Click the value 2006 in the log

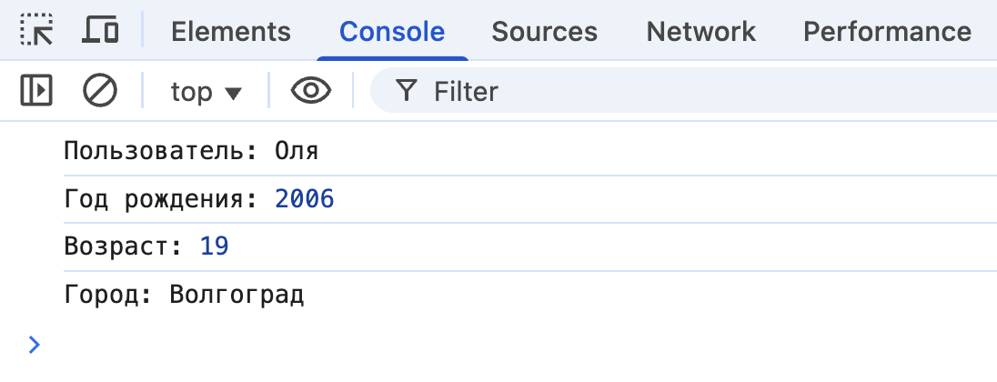click(x=305, y=198)
